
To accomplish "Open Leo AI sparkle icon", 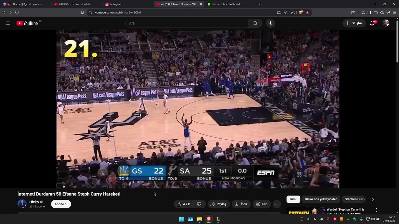I will (382, 12).
